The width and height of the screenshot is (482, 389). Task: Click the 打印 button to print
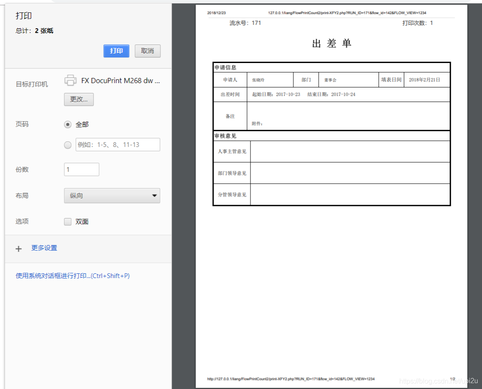click(116, 51)
